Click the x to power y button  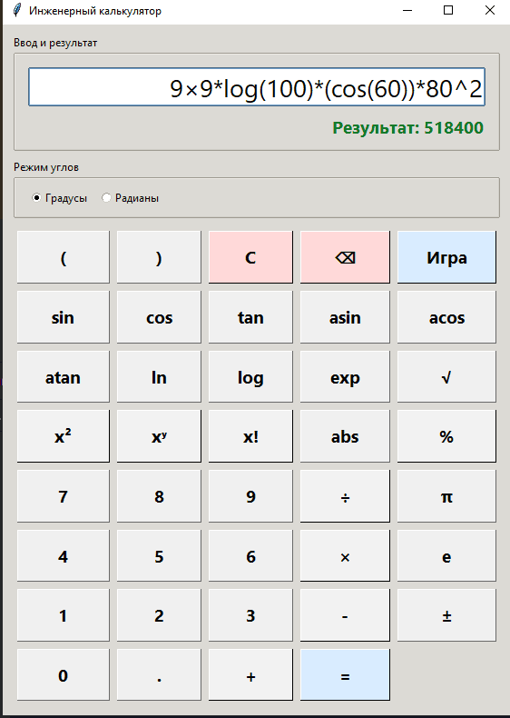coord(159,436)
